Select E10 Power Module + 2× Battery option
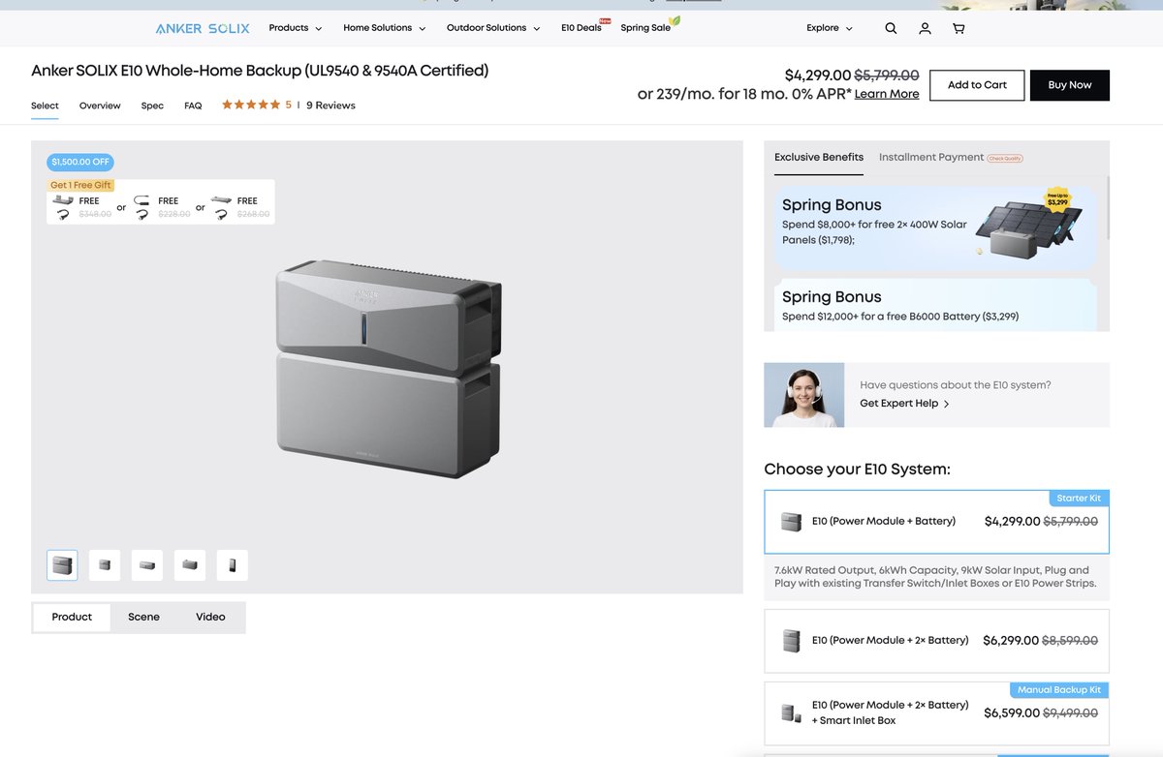Image resolution: width=1163 pixels, height=757 pixels. pos(936,641)
